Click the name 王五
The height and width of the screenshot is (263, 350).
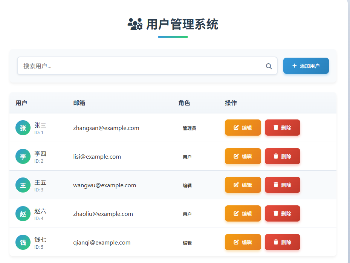coord(40,182)
